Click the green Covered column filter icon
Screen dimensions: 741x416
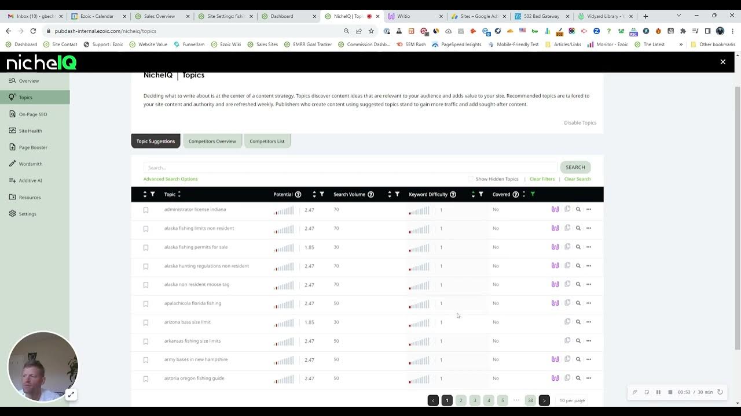pos(533,194)
